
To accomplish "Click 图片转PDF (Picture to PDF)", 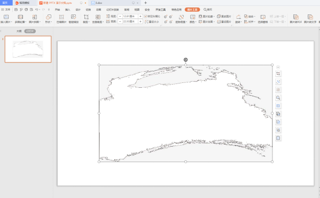I will (x=296, y=19).
